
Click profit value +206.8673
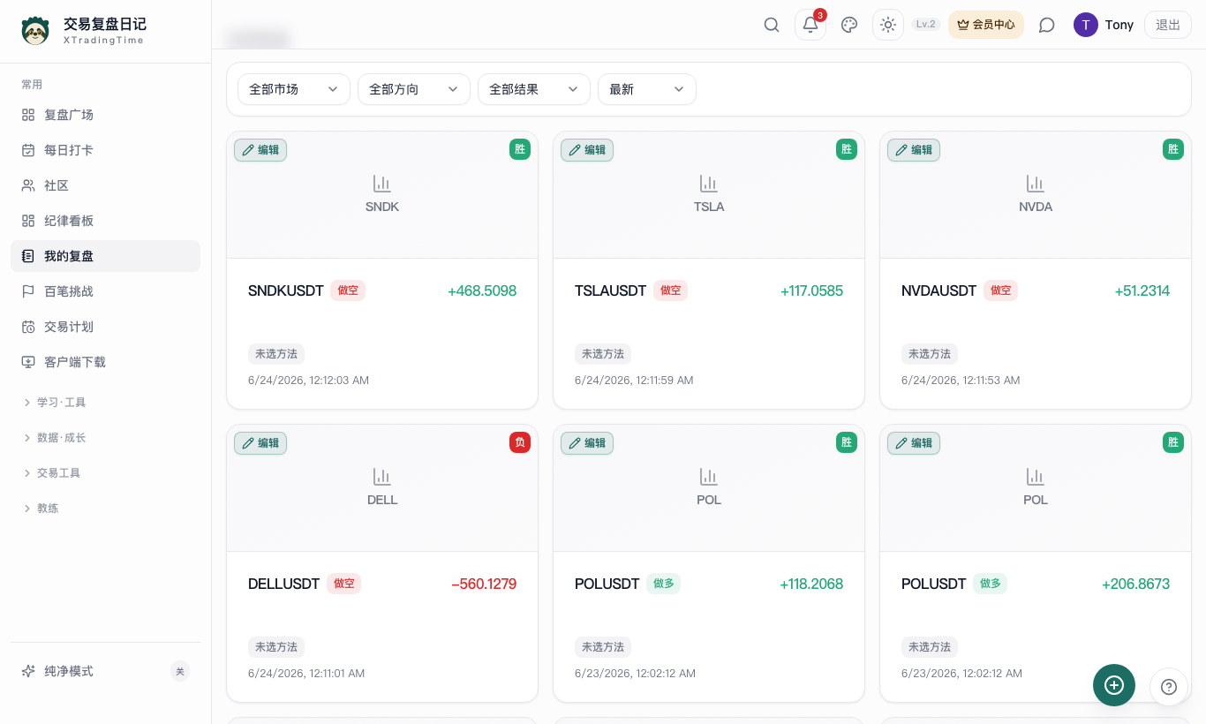pyautogui.click(x=1136, y=584)
